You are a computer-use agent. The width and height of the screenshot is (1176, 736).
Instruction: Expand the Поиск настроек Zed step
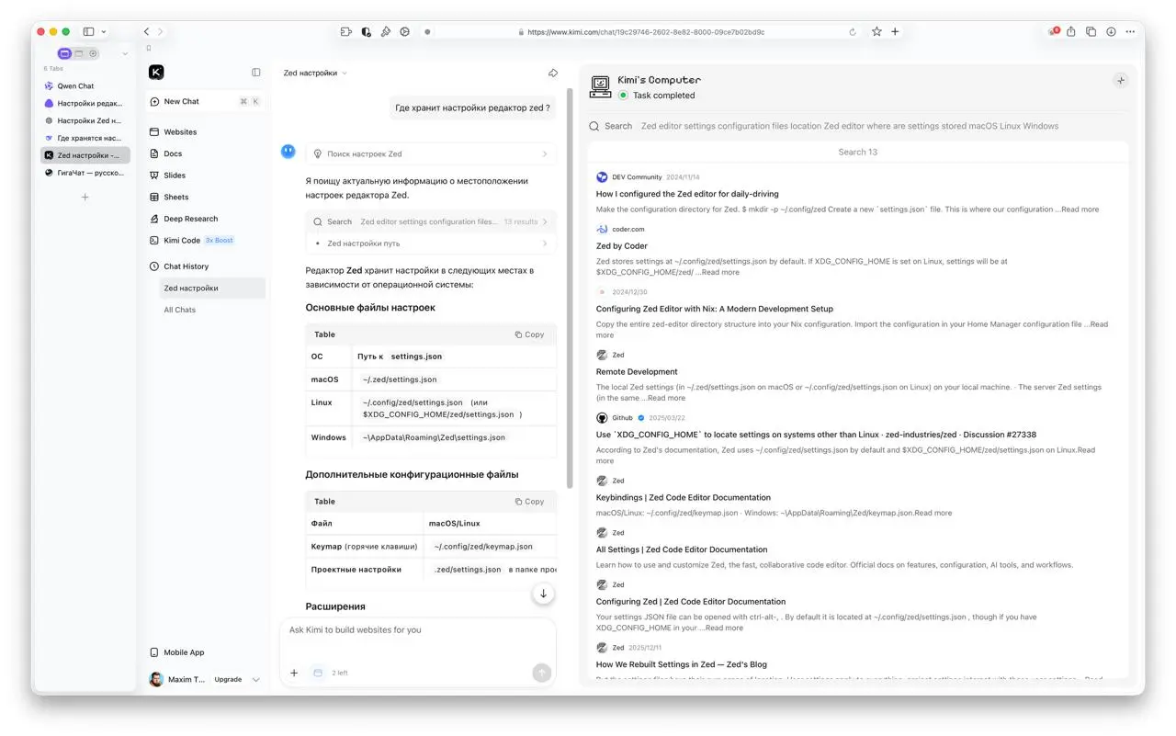431,153
